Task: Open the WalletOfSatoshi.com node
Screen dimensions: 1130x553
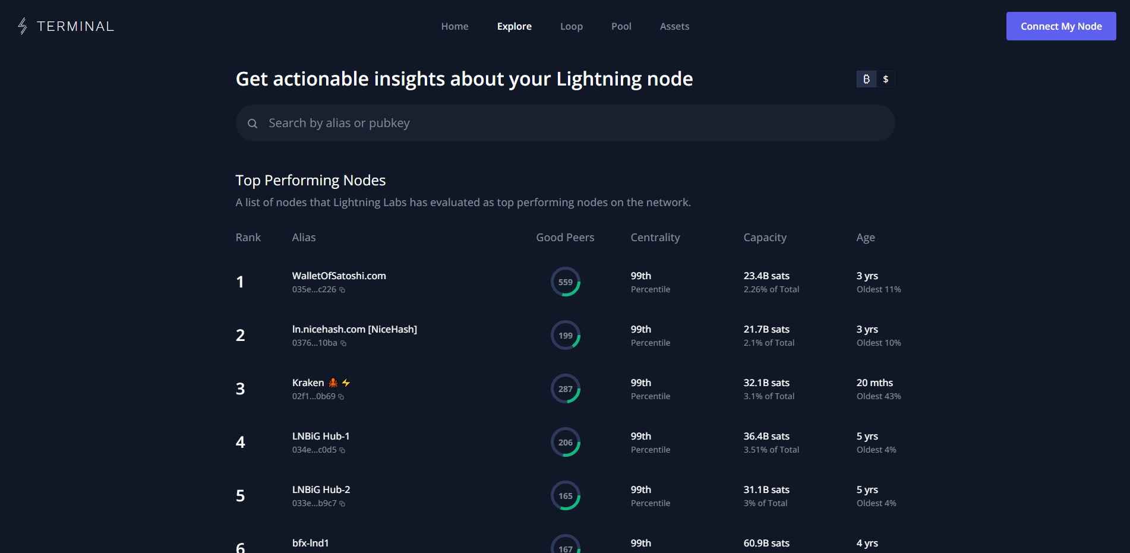Action: click(339, 276)
